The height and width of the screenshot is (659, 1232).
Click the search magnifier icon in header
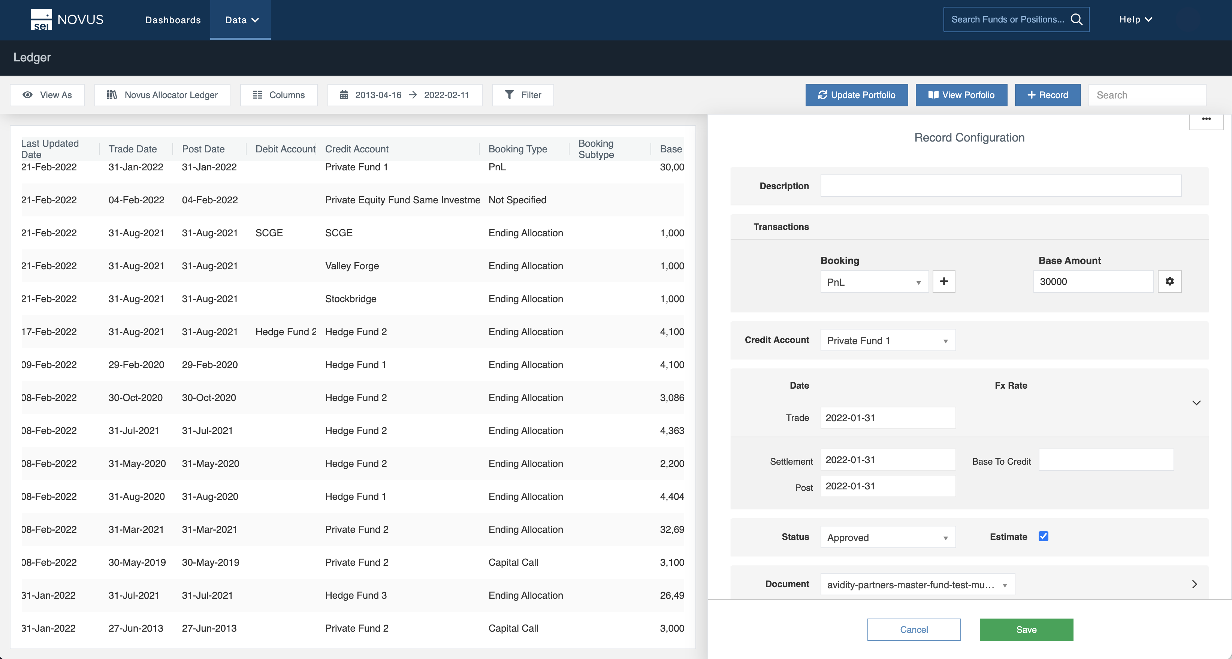(1076, 19)
